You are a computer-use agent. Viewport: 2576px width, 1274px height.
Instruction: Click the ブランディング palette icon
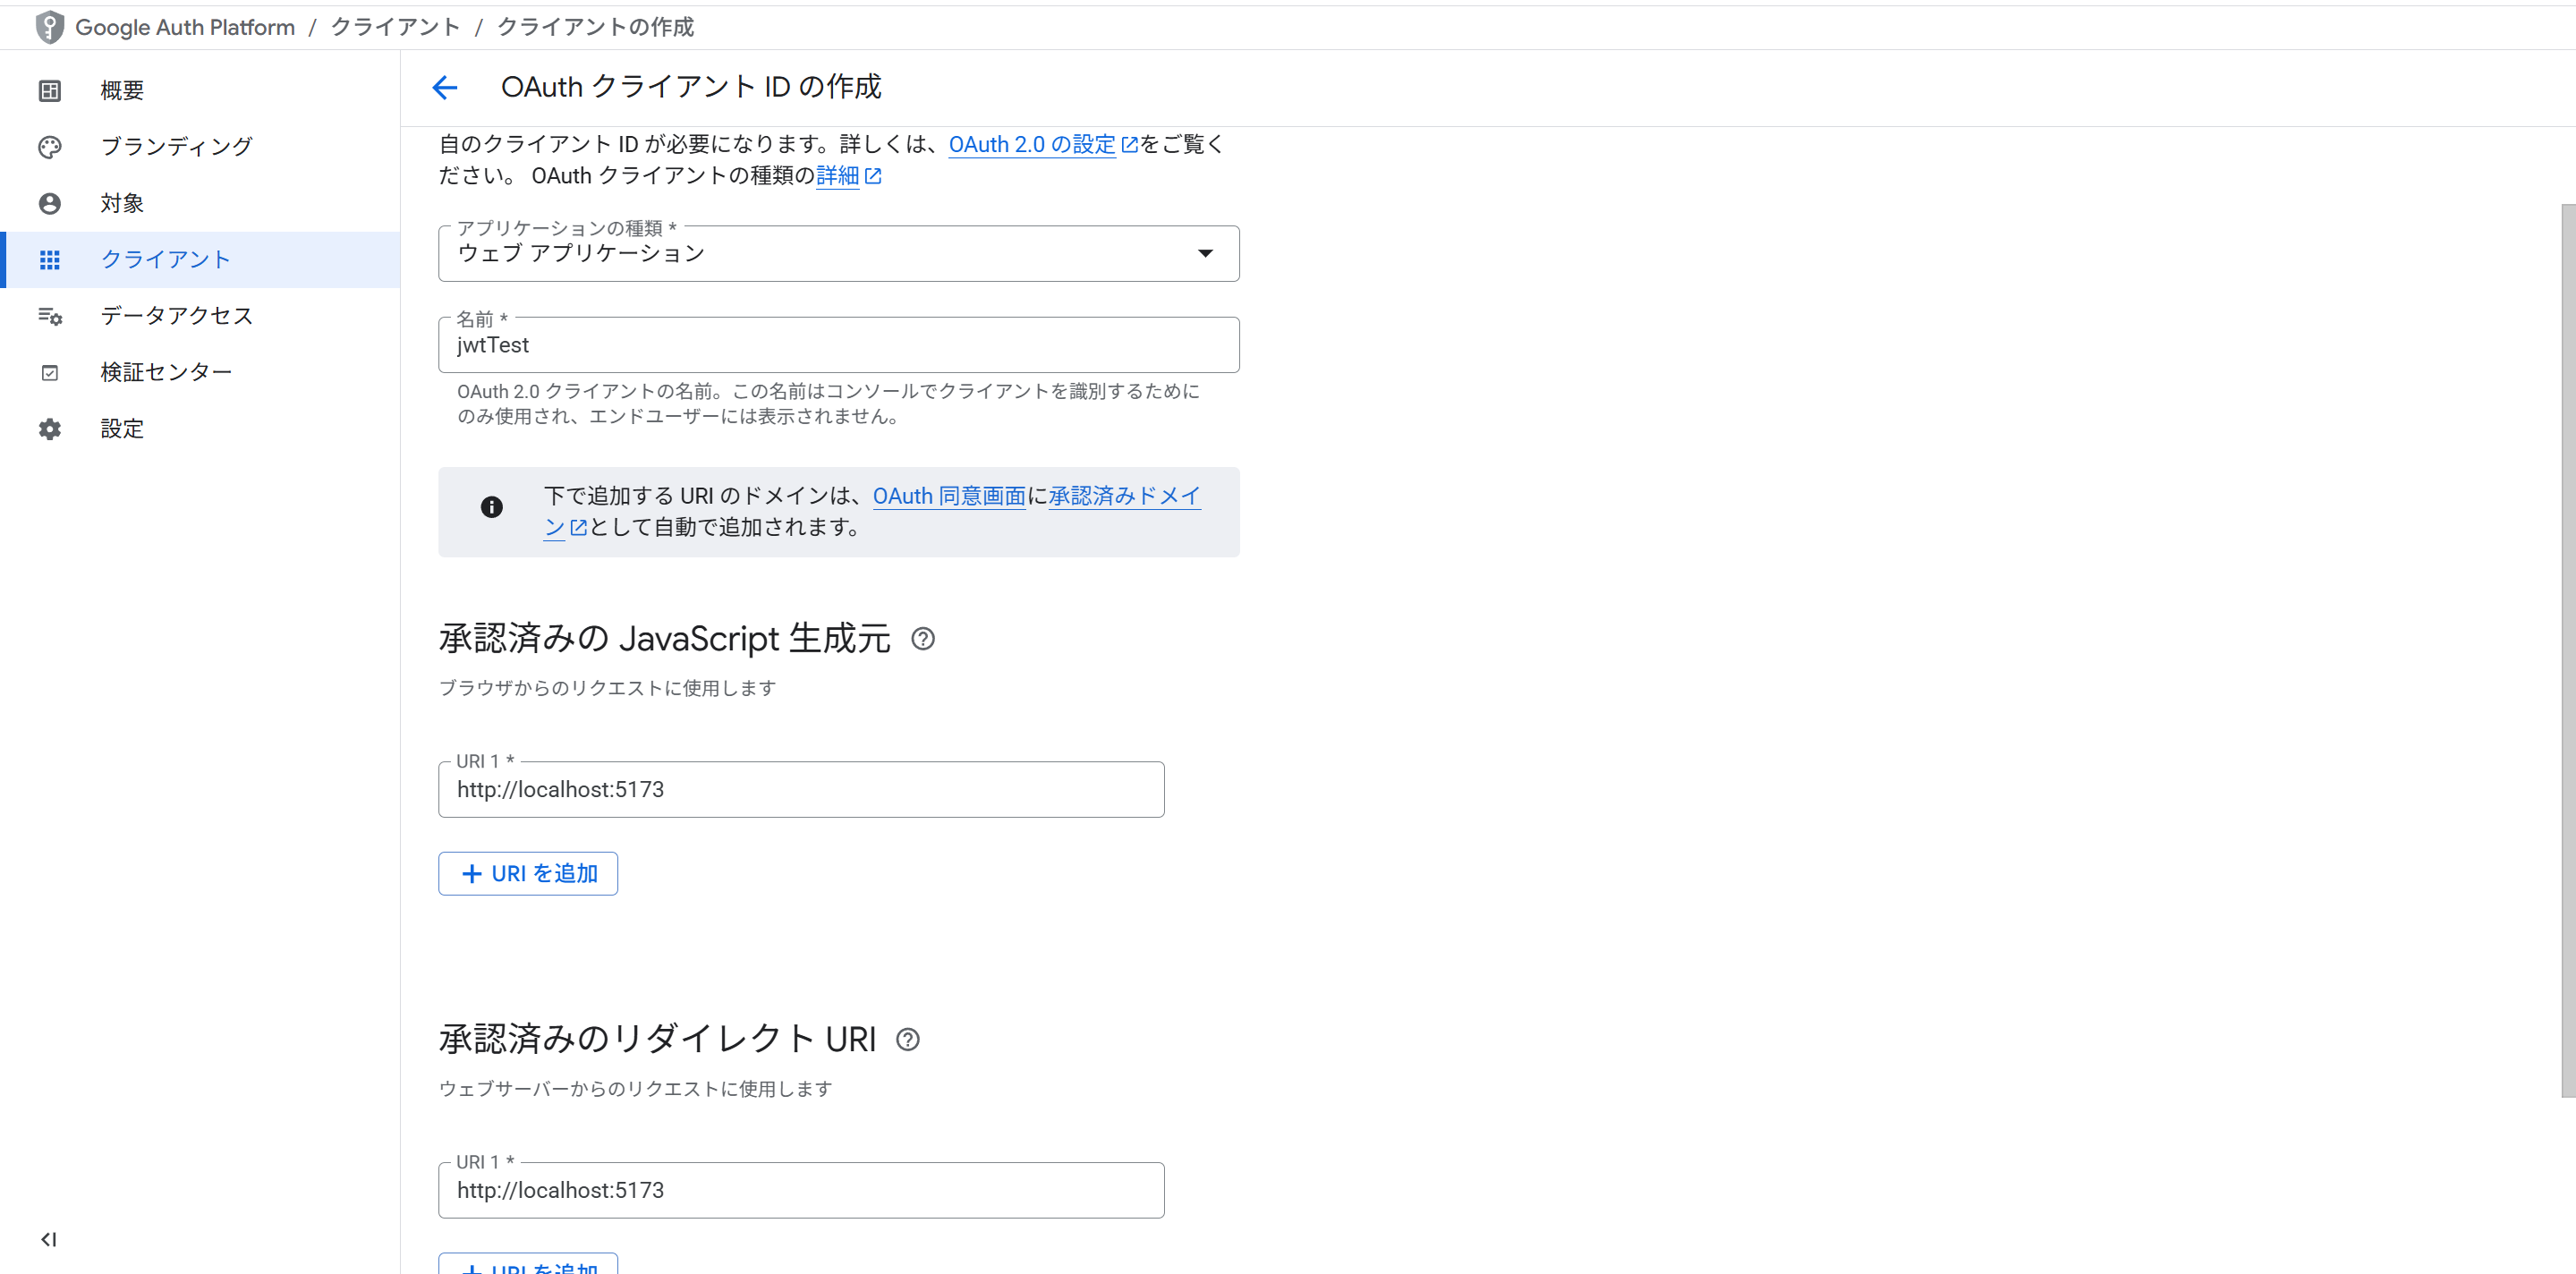(x=49, y=147)
